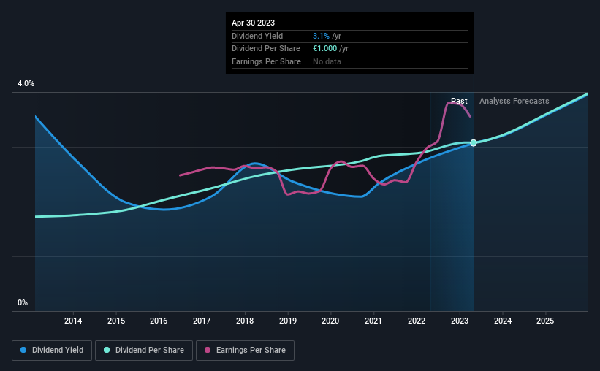This screenshot has height=371, width=600.
Task: Toggle the Dividend Yield legend button
Action: [52, 351]
